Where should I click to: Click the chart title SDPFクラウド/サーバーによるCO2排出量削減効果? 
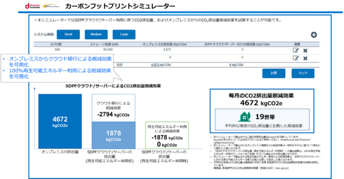click(x=113, y=86)
